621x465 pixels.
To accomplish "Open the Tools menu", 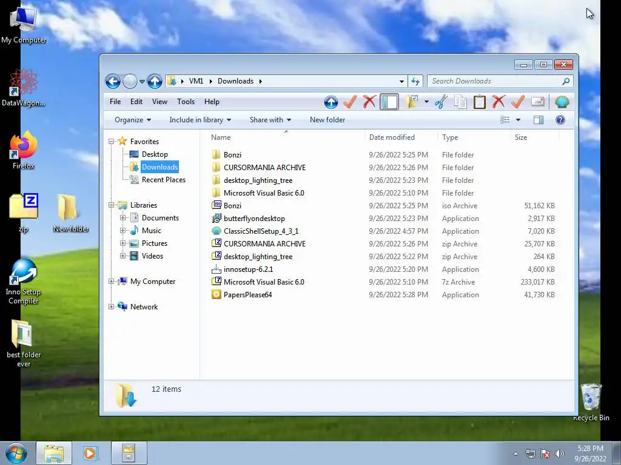I will coord(186,102).
